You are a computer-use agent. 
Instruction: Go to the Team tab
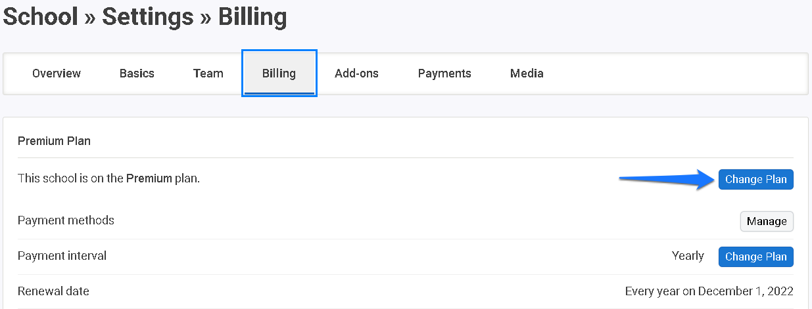208,73
